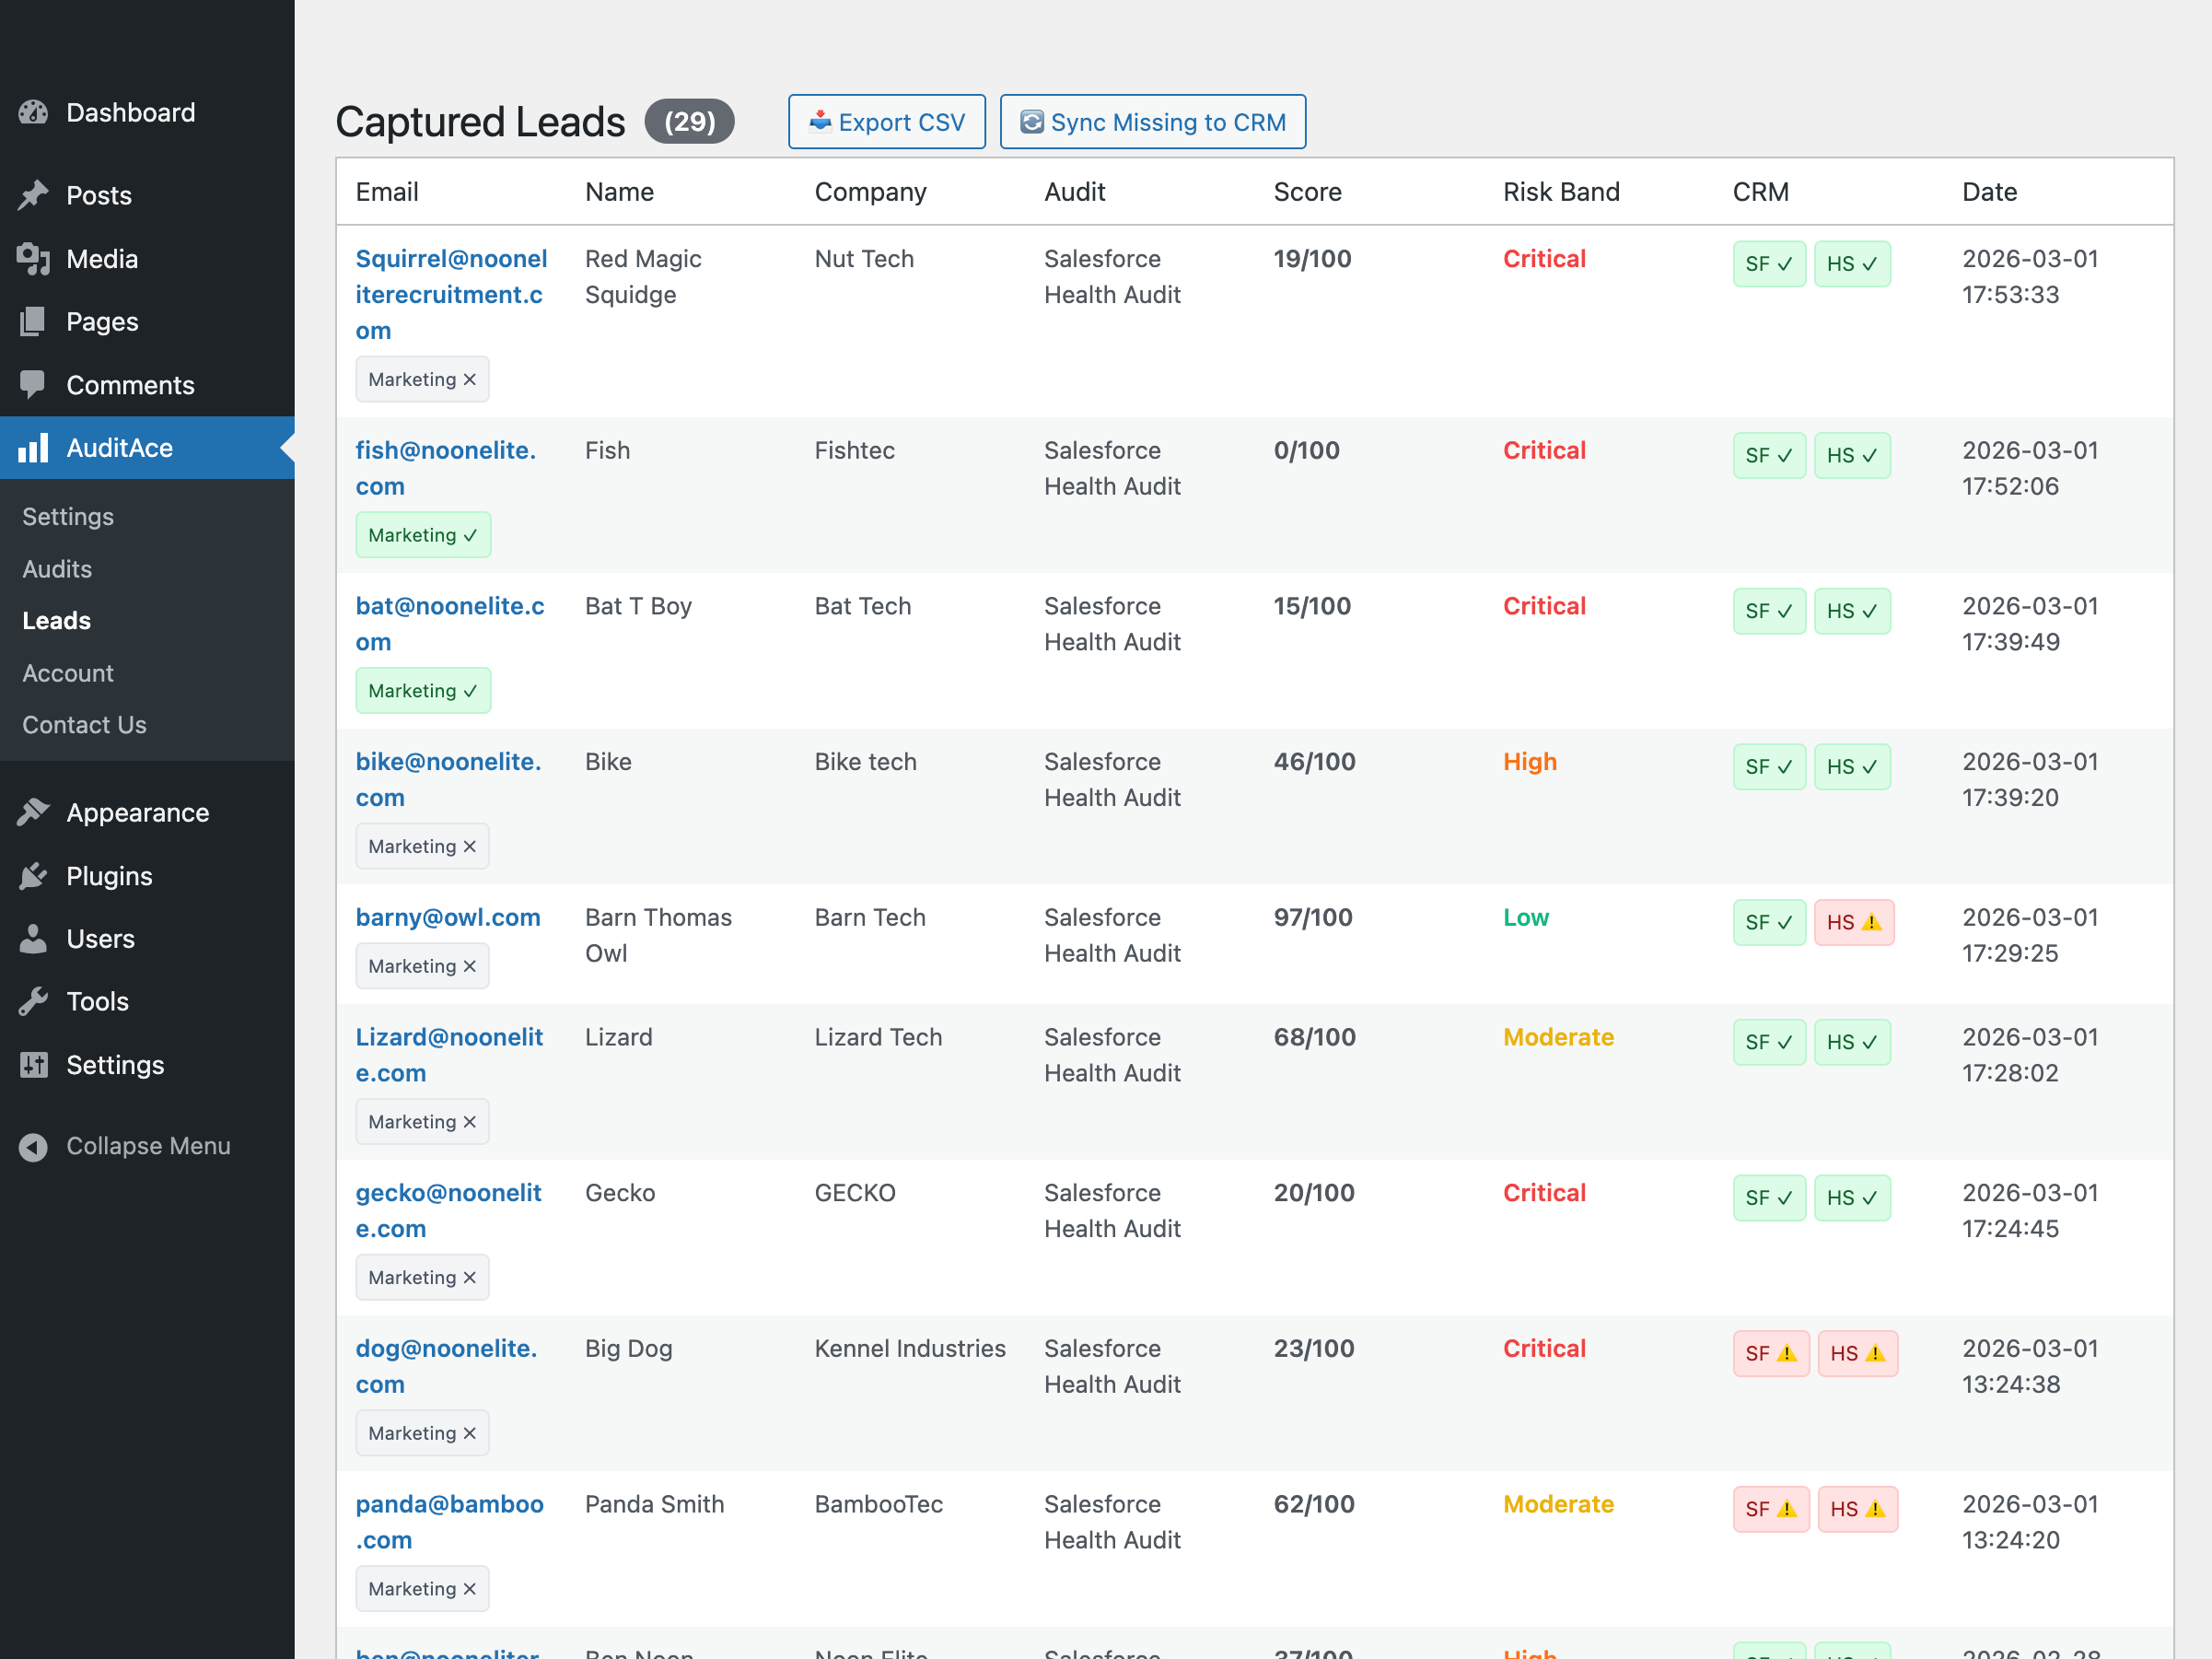Click the Media icon in sidebar
This screenshot has width=2212, height=1659.
pyautogui.click(x=35, y=258)
